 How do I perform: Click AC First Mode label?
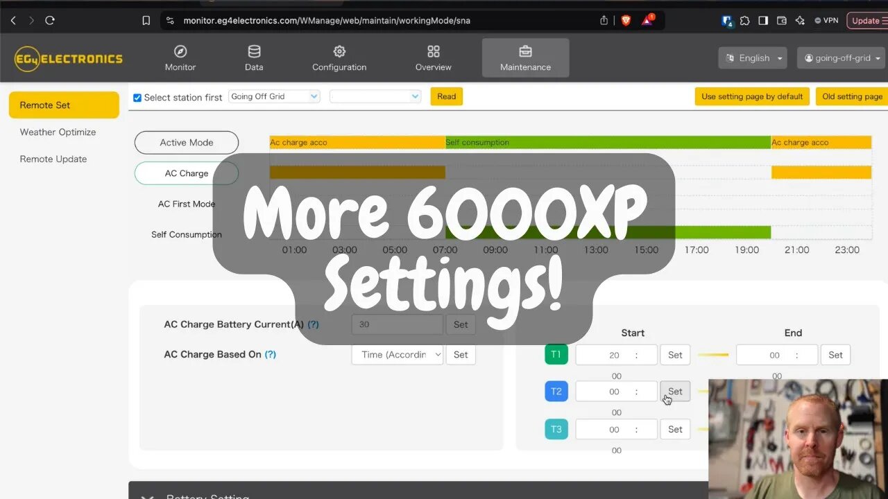(x=187, y=204)
